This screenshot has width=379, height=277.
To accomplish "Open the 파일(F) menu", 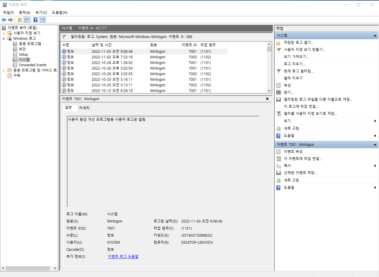I will click(9, 12).
